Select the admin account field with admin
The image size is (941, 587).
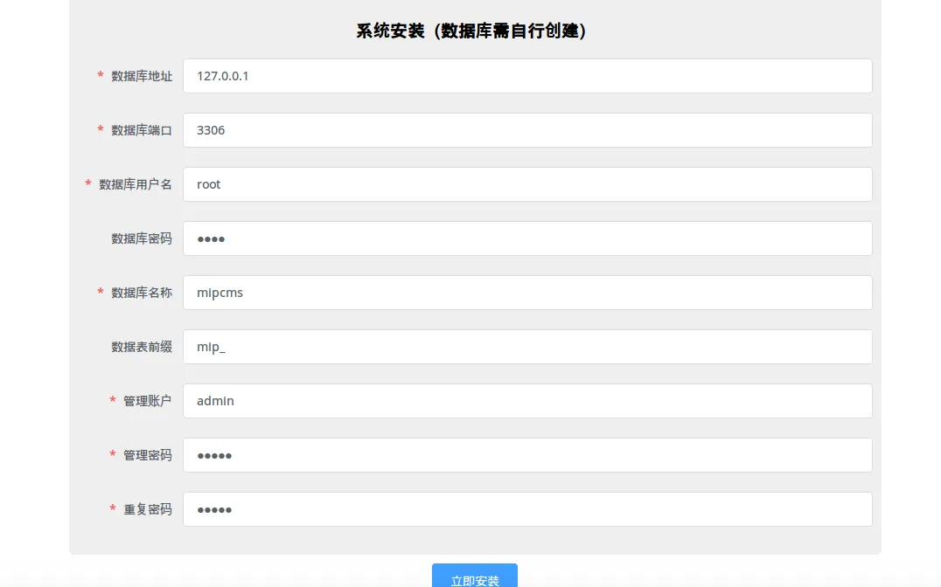[x=526, y=401]
